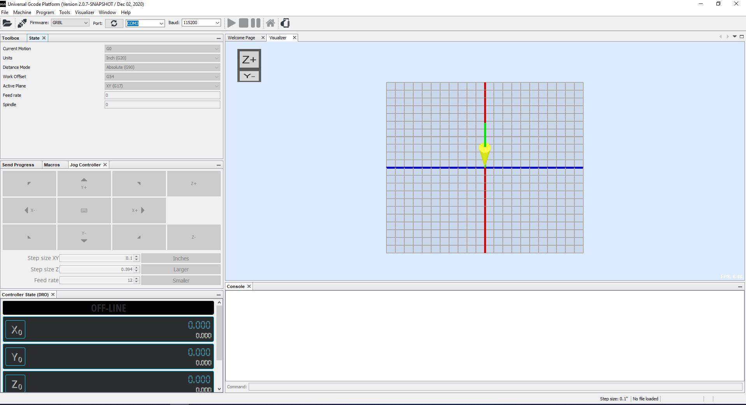The width and height of the screenshot is (746, 405).
Task: Jog the Z- axis down
Action: [194, 237]
